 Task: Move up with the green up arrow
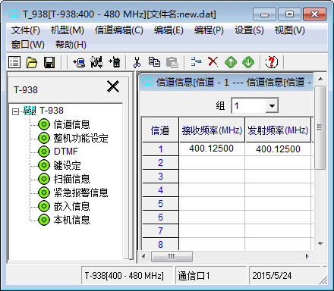[x=231, y=62]
